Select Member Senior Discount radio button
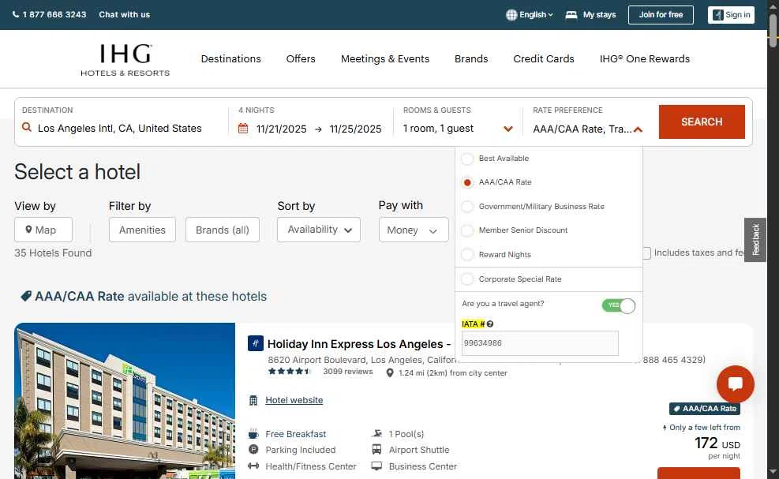This screenshot has height=479, width=779. (467, 230)
